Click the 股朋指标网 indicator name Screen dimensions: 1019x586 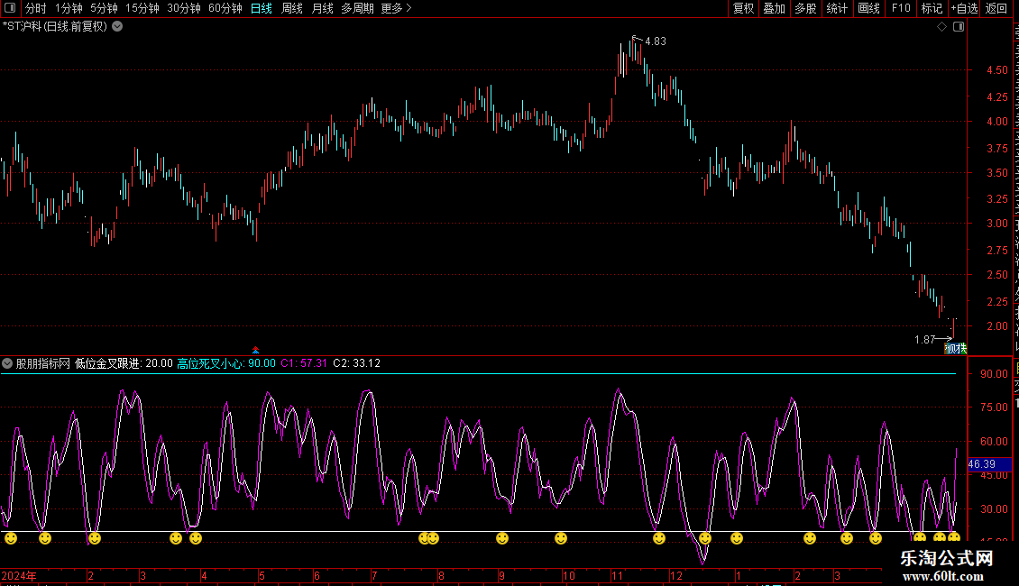point(43,363)
